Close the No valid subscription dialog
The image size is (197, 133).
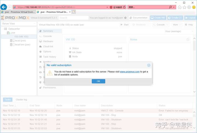click(x=149, y=65)
